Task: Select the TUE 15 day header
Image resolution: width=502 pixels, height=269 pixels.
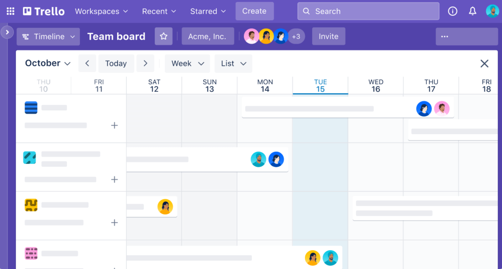Action: [x=320, y=86]
